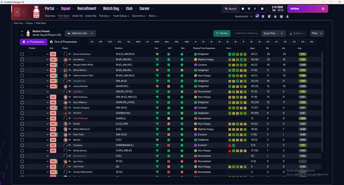Open the settings gear icon
The image size is (344, 185).
(x=262, y=9)
